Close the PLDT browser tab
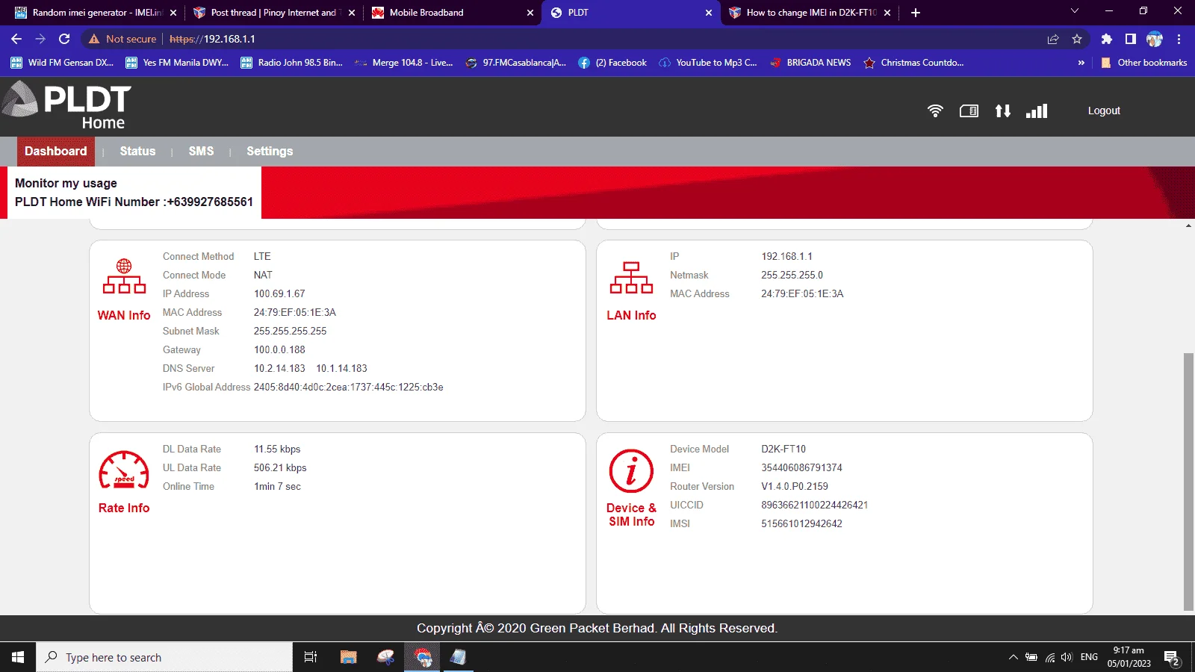The height and width of the screenshot is (672, 1195). 709,13
